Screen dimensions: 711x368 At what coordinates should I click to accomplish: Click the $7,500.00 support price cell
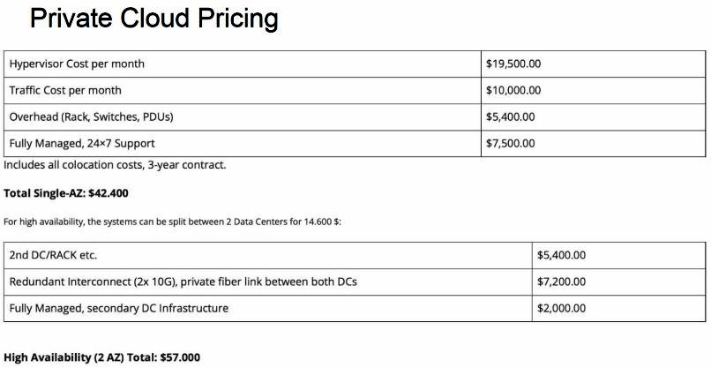[511, 143]
